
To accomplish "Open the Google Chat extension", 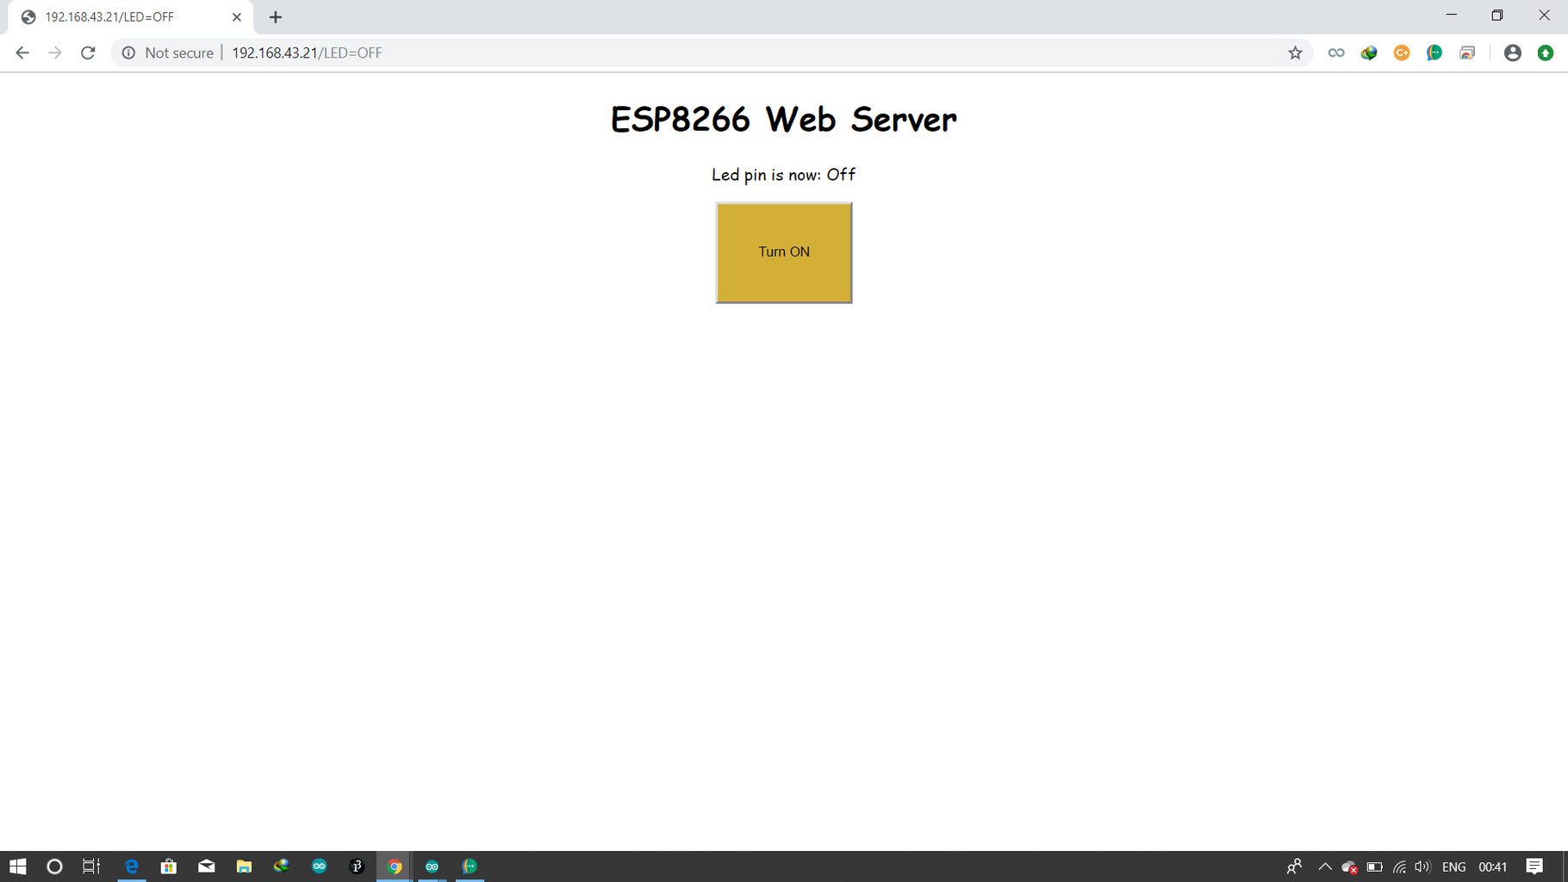I will 1434,53.
